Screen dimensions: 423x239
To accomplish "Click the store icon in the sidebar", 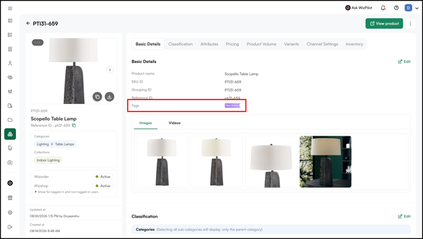I will tap(10, 198).
